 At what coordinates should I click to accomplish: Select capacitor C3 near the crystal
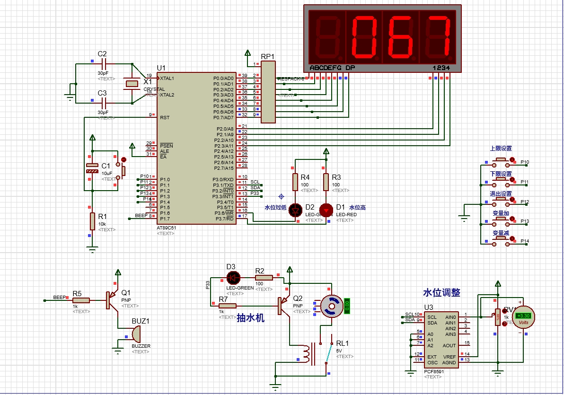click(x=104, y=103)
